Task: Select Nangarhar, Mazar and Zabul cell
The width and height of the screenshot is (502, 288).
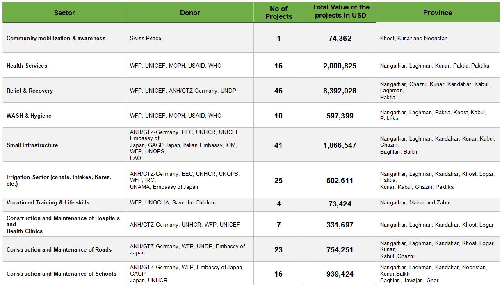Action: (x=438, y=204)
